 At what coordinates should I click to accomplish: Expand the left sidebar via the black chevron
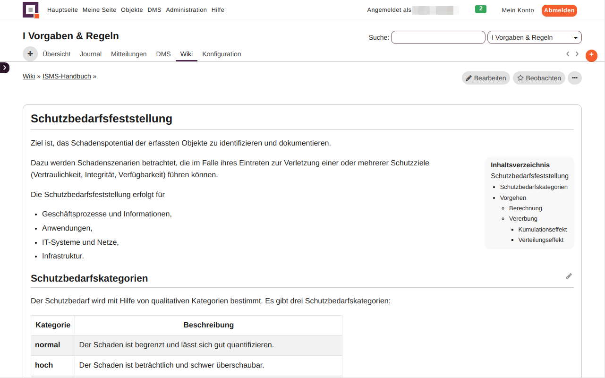click(5, 68)
